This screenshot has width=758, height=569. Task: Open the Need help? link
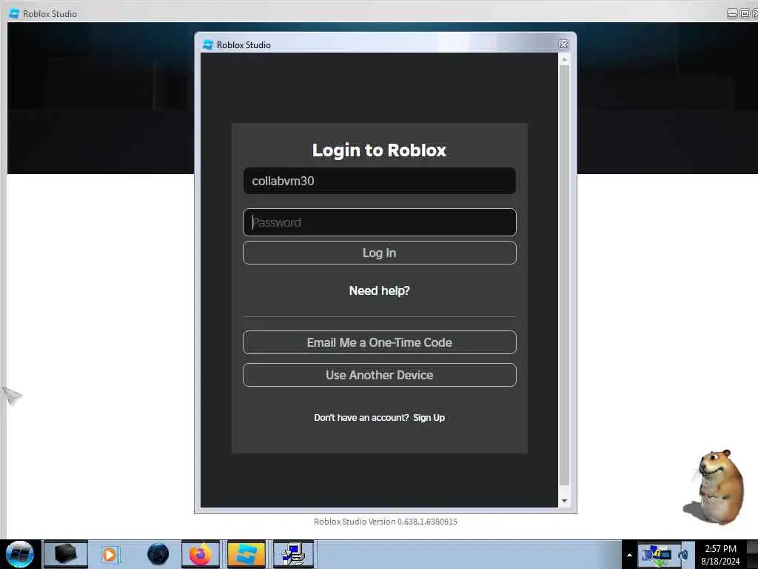(x=380, y=290)
